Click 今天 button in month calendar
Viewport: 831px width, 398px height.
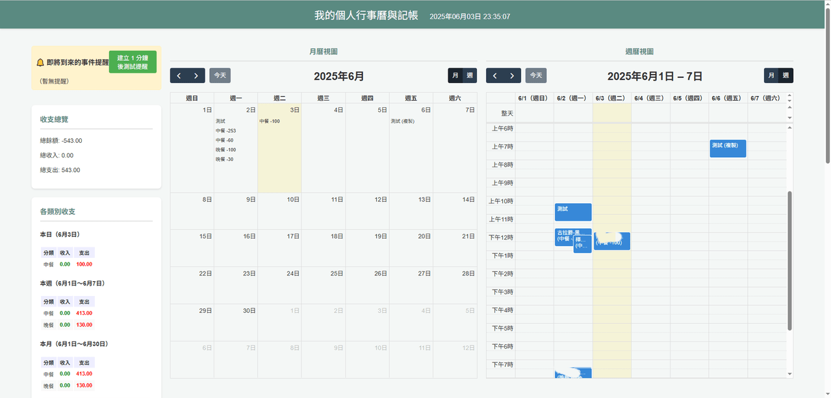click(x=220, y=75)
